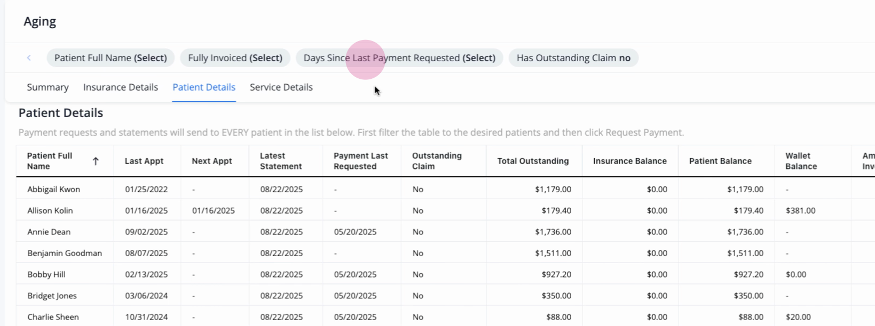Screen dimensions: 875x326
Task: Select patient Charlie Sheen
Action: pos(53,317)
